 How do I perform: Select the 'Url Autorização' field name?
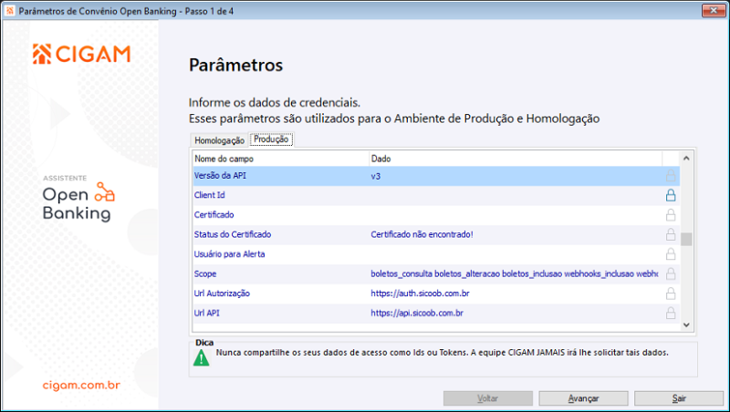[x=222, y=294]
